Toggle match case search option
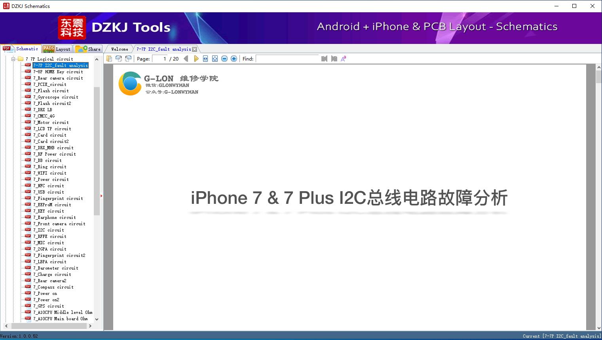 344,59
